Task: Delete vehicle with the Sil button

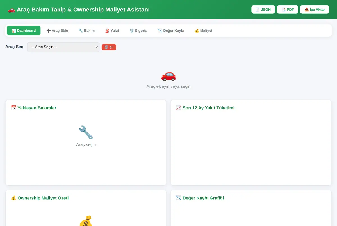Action: pos(109,47)
